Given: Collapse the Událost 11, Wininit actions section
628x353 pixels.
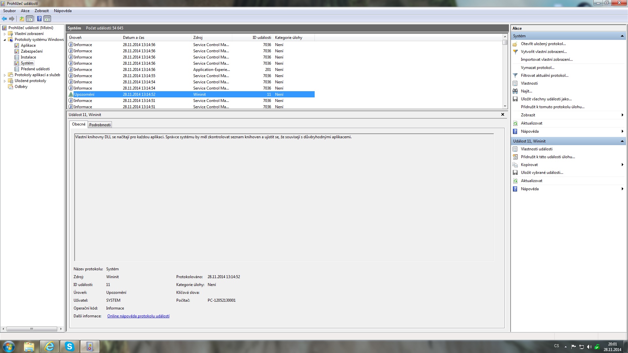Looking at the screenshot, I should 622,141.
